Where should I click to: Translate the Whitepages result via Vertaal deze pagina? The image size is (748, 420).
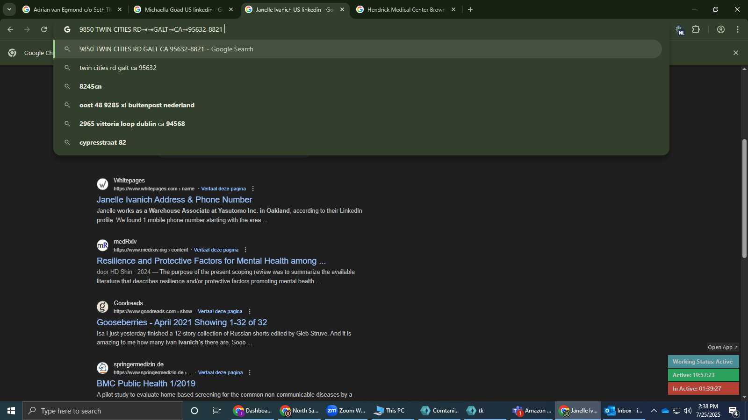[x=223, y=189]
